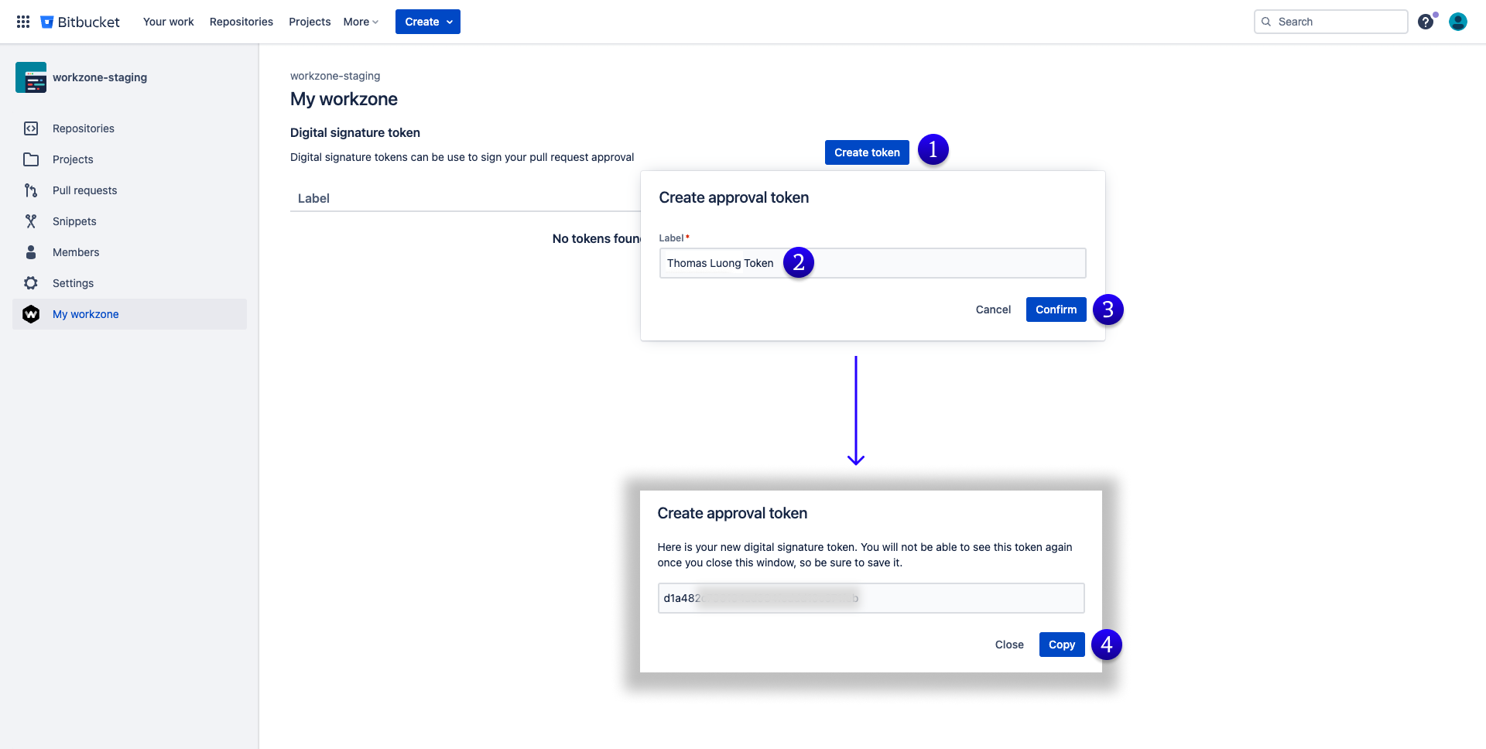Viewport: 1486px width, 749px height.
Task: Open the More navigation dropdown
Action: 359,22
